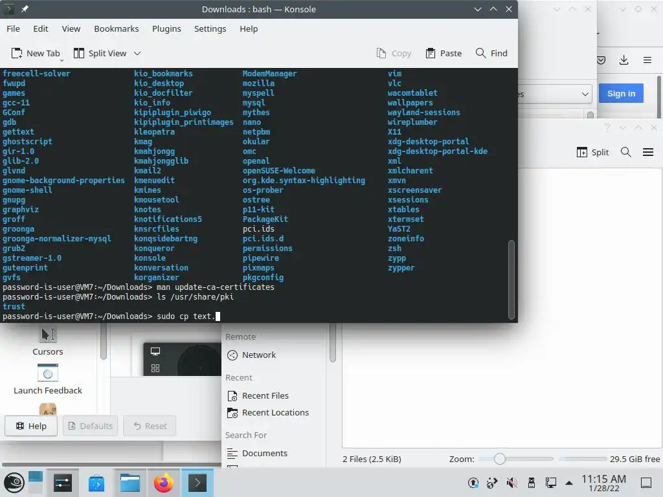Screen dimensions: 663x497
Task: Click the Firefox Pocket icon
Action: [x=601, y=60]
